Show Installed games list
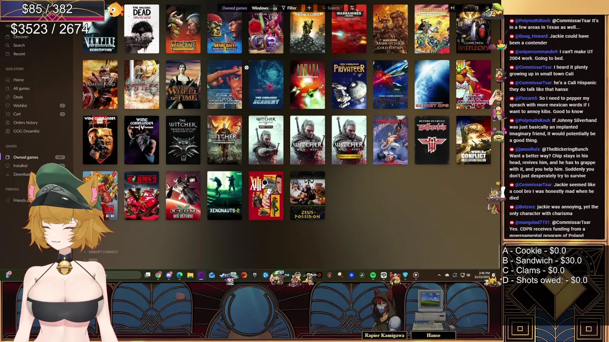 [x=20, y=166]
